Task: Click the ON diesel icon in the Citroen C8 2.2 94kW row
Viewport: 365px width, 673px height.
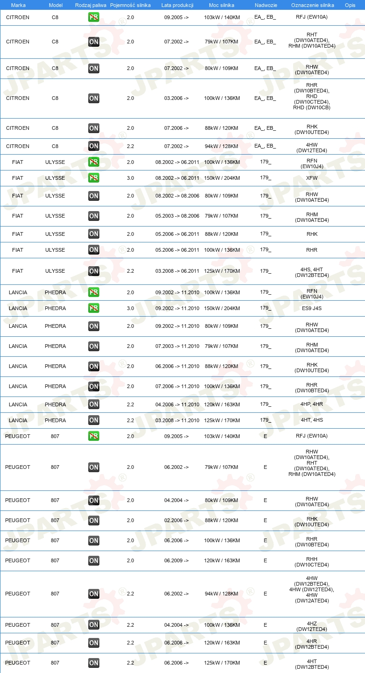Action: click(94, 146)
